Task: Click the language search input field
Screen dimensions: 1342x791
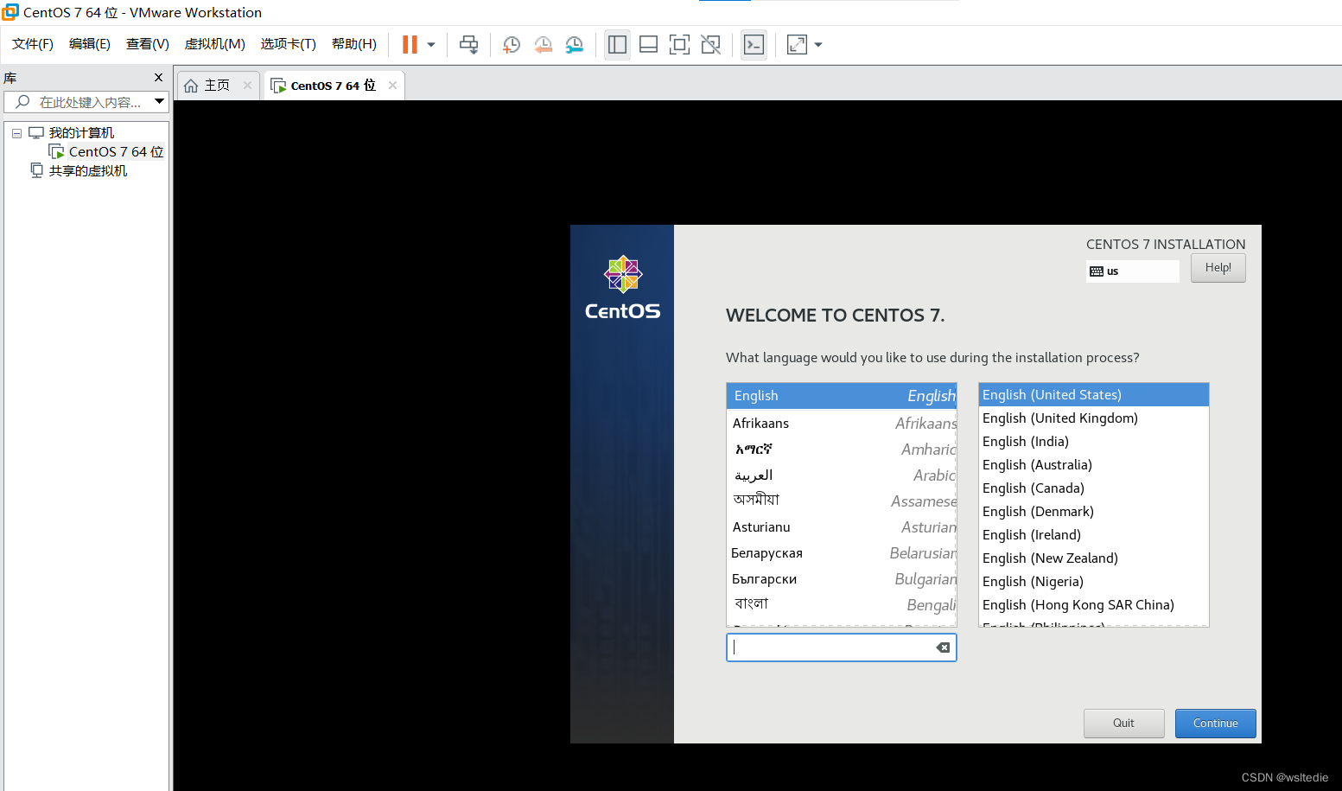Action: coord(834,647)
